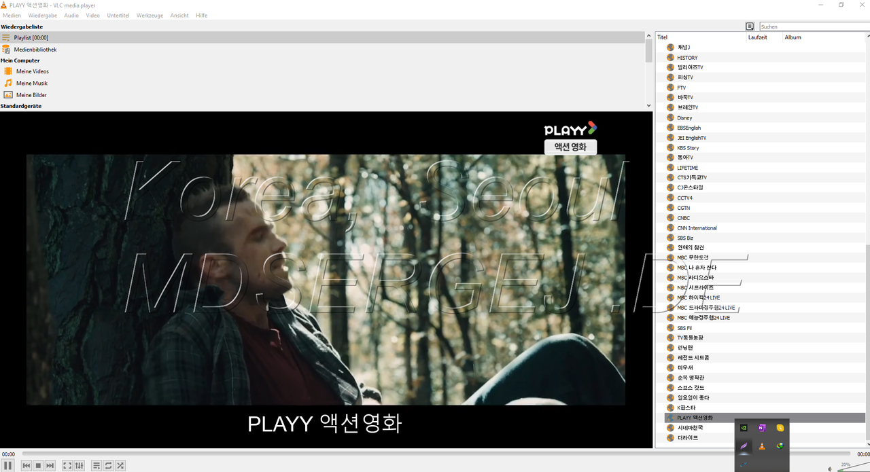Toggle random shuffle playback

coord(120,465)
